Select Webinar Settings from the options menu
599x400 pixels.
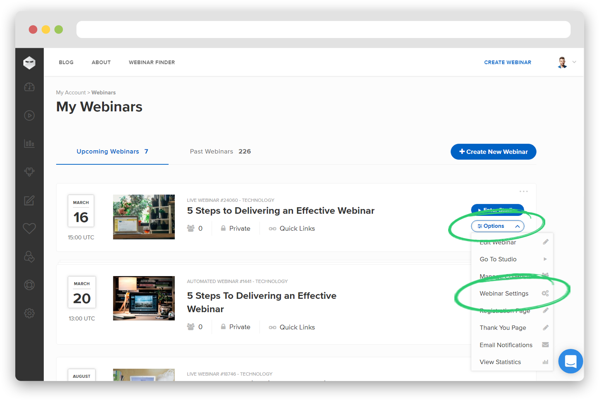point(504,293)
